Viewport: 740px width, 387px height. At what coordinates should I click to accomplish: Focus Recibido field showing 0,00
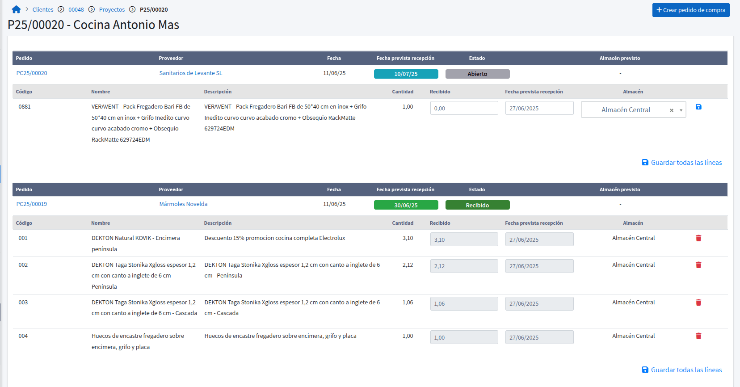point(464,108)
